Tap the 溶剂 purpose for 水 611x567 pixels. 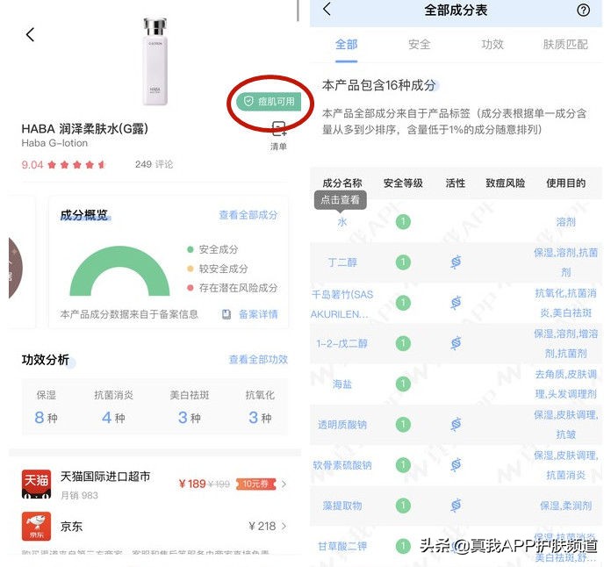click(566, 222)
